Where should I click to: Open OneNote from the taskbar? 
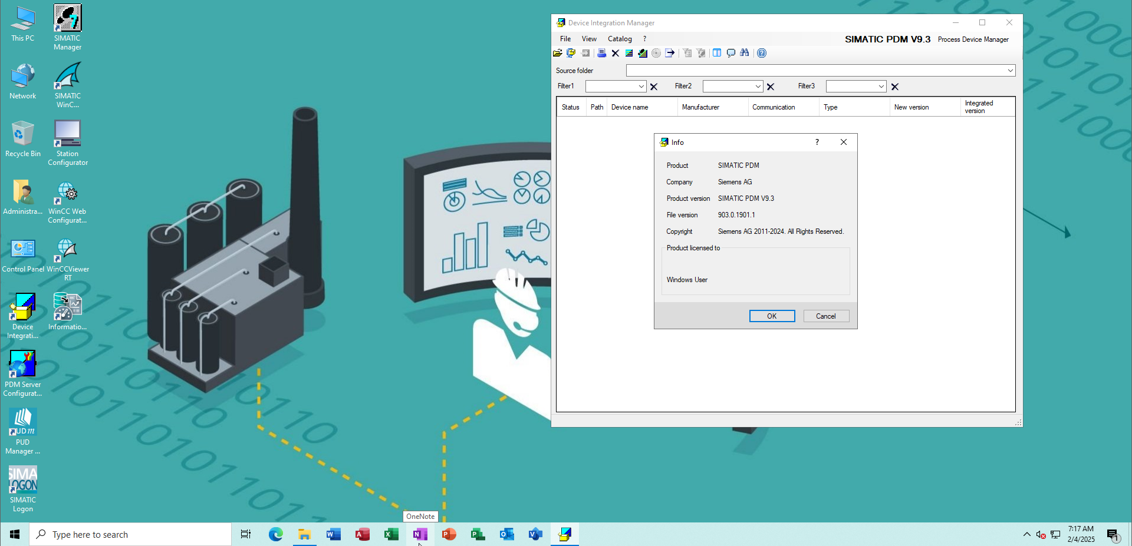(420, 535)
